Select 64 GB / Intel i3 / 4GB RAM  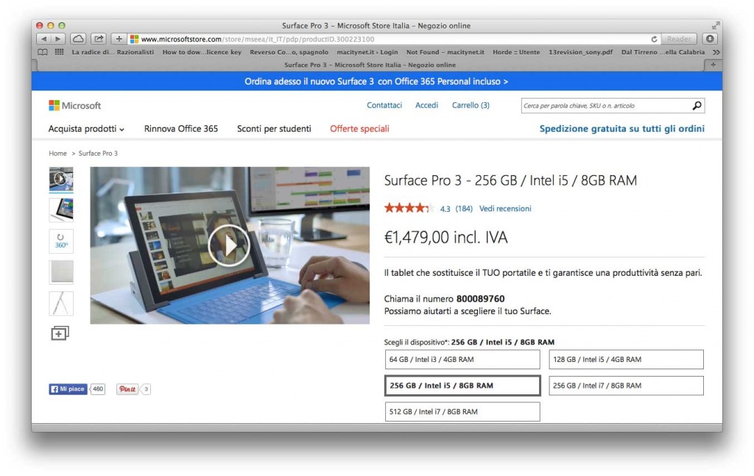pos(462,359)
